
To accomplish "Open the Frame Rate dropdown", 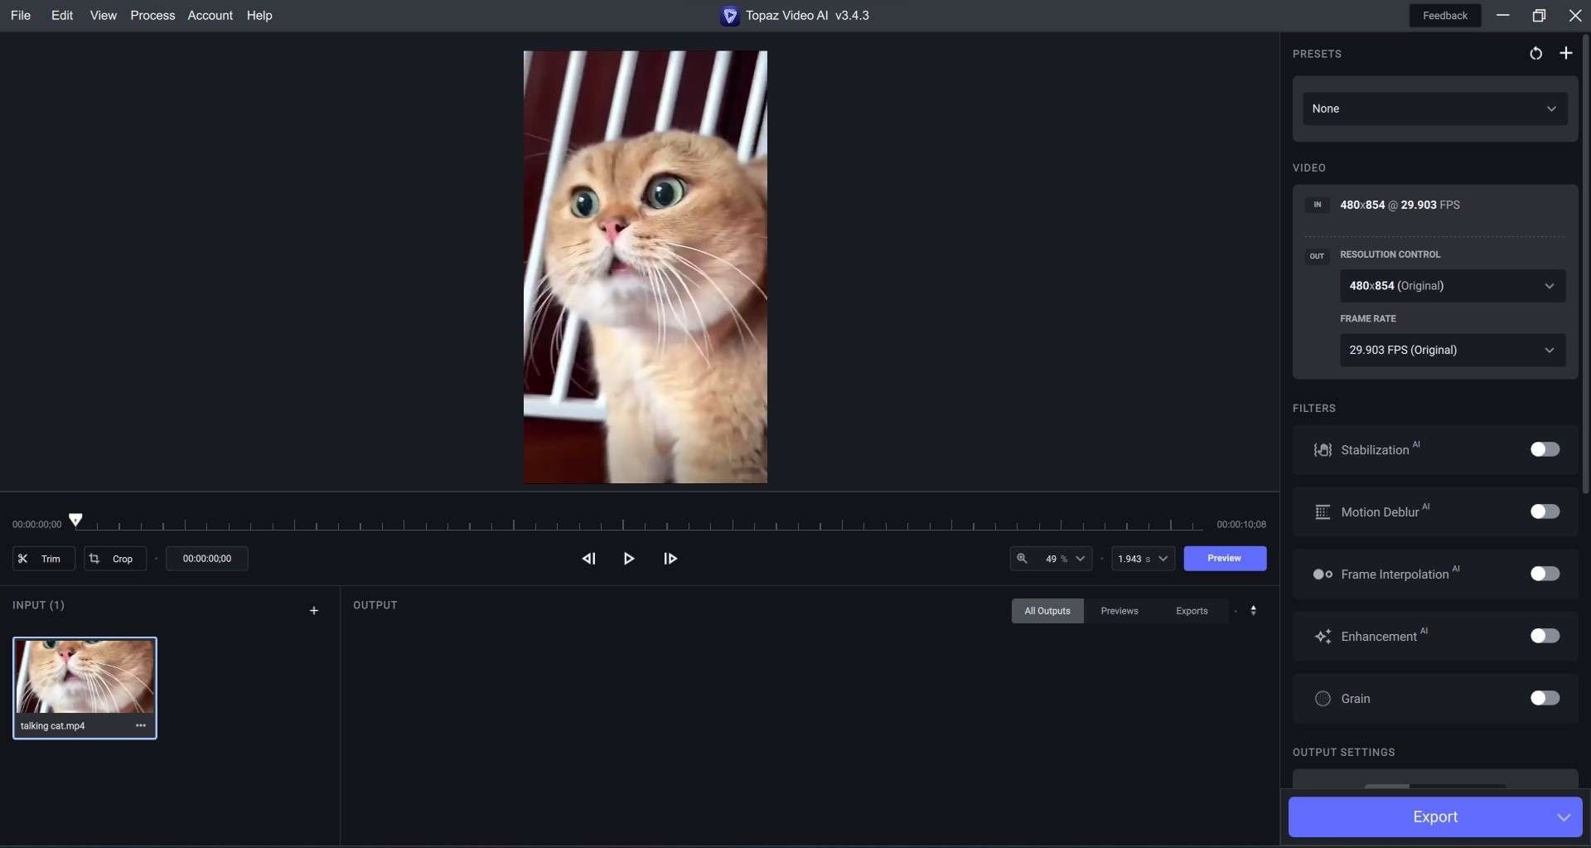I will click(1451, 350).
